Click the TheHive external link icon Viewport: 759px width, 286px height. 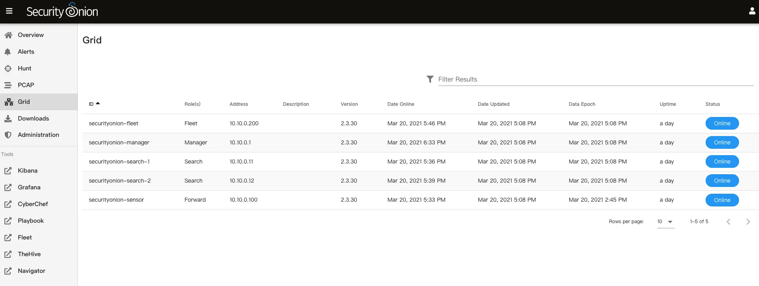(8, 254)
